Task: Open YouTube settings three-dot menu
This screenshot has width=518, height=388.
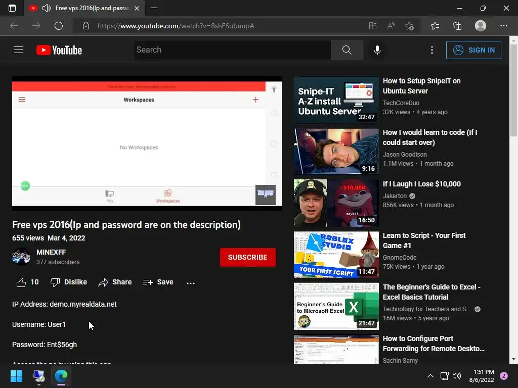Action: point(432,50)
